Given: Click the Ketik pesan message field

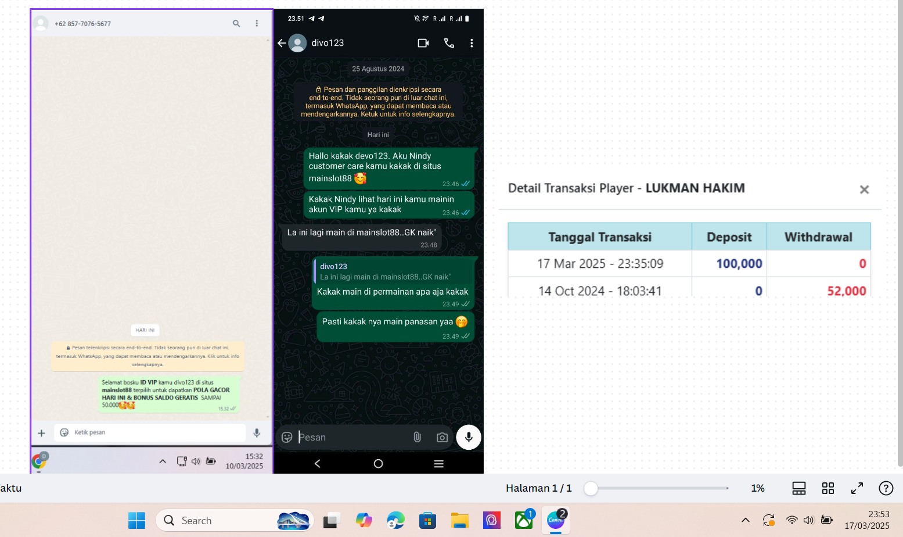Looking at the screenshot, I should tap(150, 432).
